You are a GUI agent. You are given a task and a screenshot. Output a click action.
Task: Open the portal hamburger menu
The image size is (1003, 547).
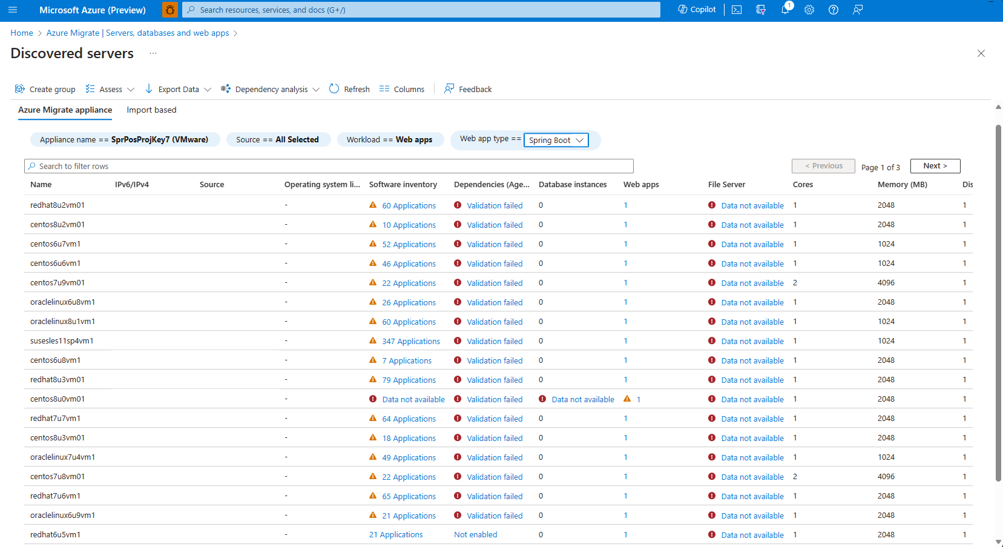(x=13, y=10)
